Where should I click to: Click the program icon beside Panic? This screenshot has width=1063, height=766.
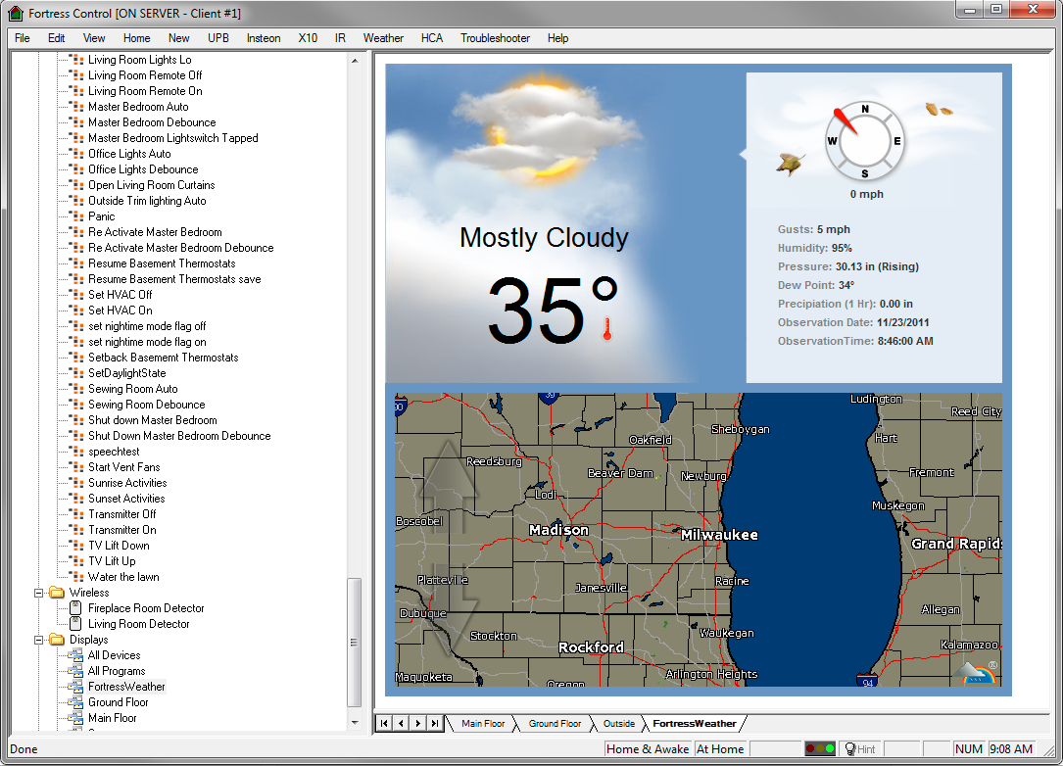coord(76,216)
